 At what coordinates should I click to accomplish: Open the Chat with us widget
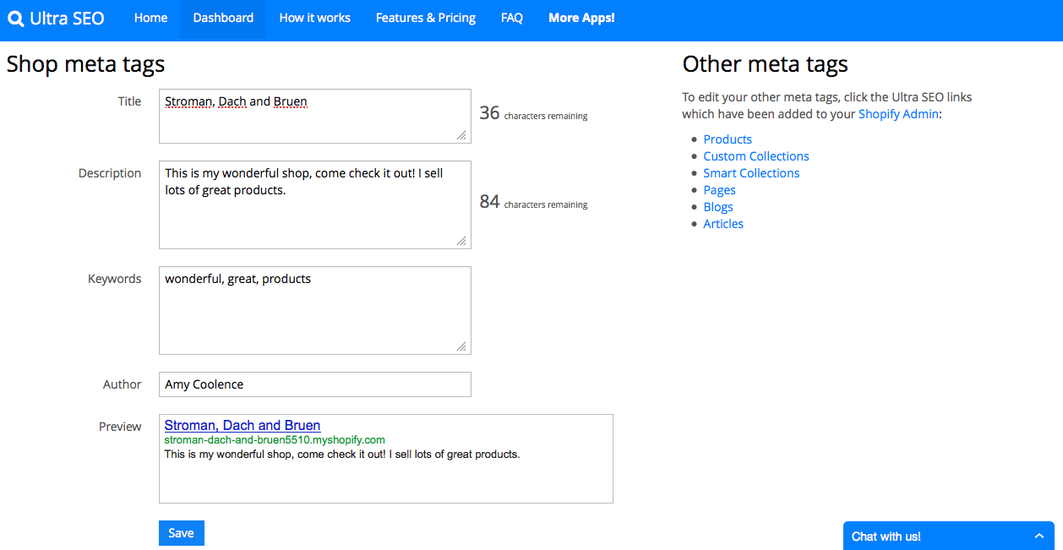(x=949, y=536)
